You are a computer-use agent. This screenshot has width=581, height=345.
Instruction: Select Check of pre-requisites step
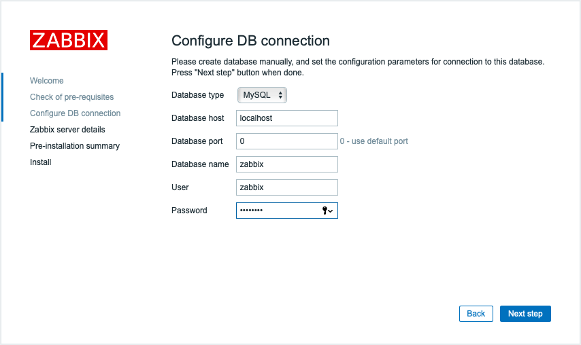[72, 97]
